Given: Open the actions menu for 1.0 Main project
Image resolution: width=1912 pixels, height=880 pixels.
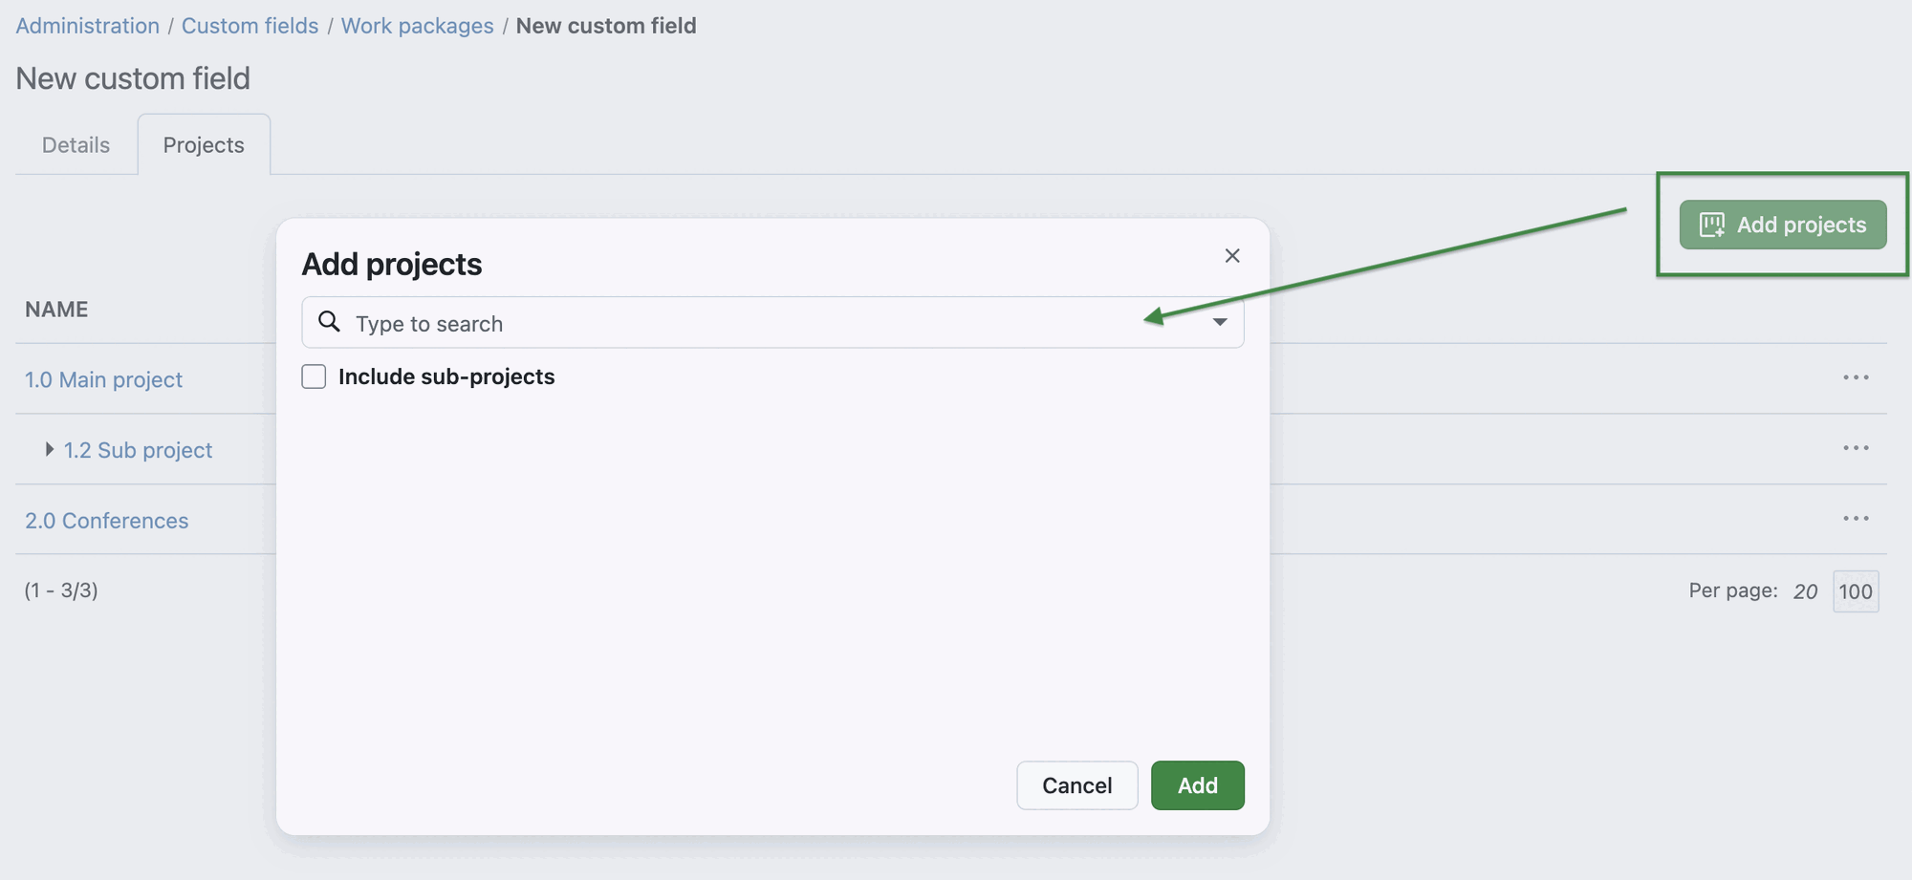Looking at the screenshot, I should 1855,377.
